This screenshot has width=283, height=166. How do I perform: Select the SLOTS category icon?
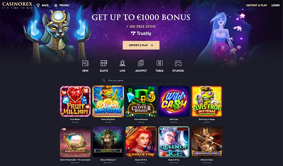tap(104, 63)
